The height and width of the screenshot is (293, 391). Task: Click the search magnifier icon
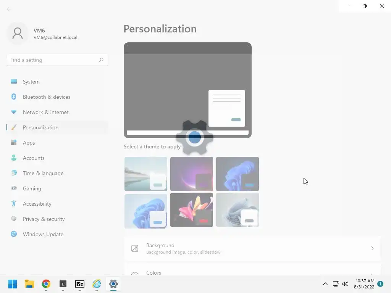(x=101, y=60)
